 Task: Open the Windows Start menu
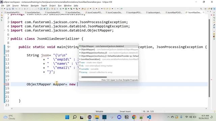point(67,117)
